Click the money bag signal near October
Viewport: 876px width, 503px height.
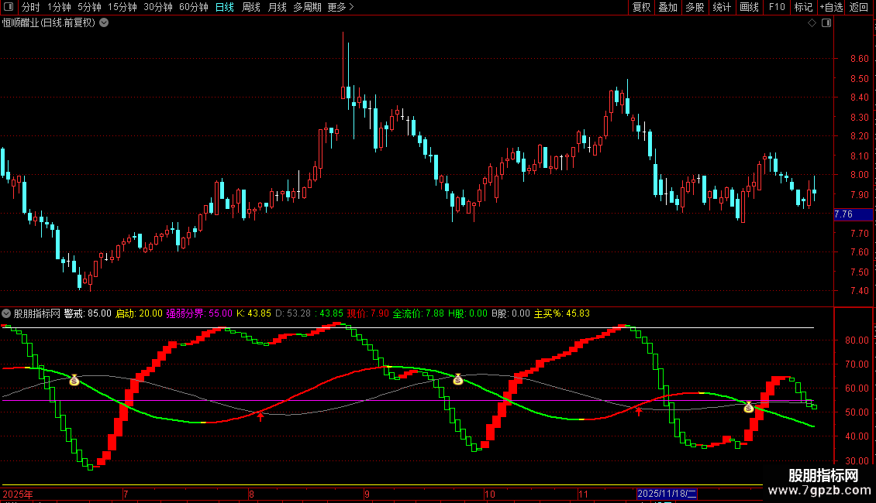[458, 380]
